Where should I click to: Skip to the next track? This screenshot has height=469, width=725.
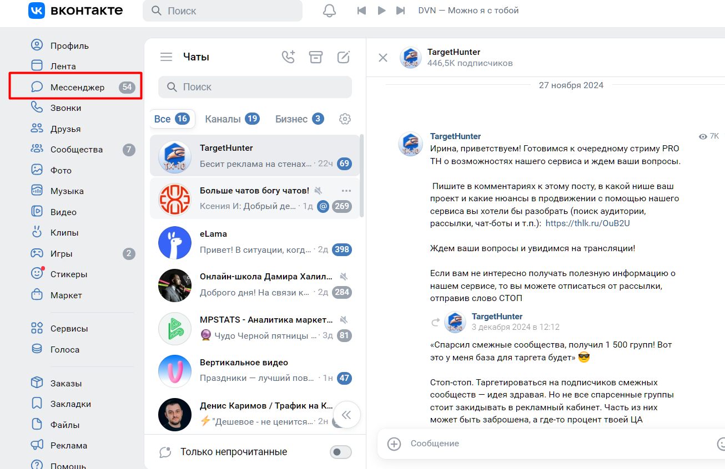400,11
